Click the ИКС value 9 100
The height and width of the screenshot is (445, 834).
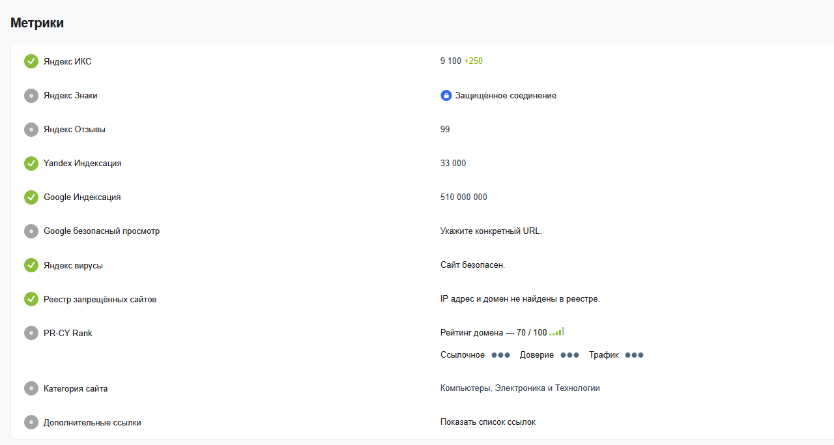451,61
